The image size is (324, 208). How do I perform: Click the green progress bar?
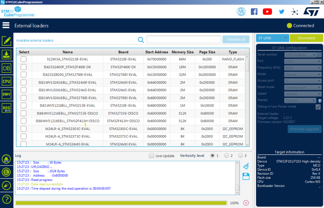coord(121,203)
